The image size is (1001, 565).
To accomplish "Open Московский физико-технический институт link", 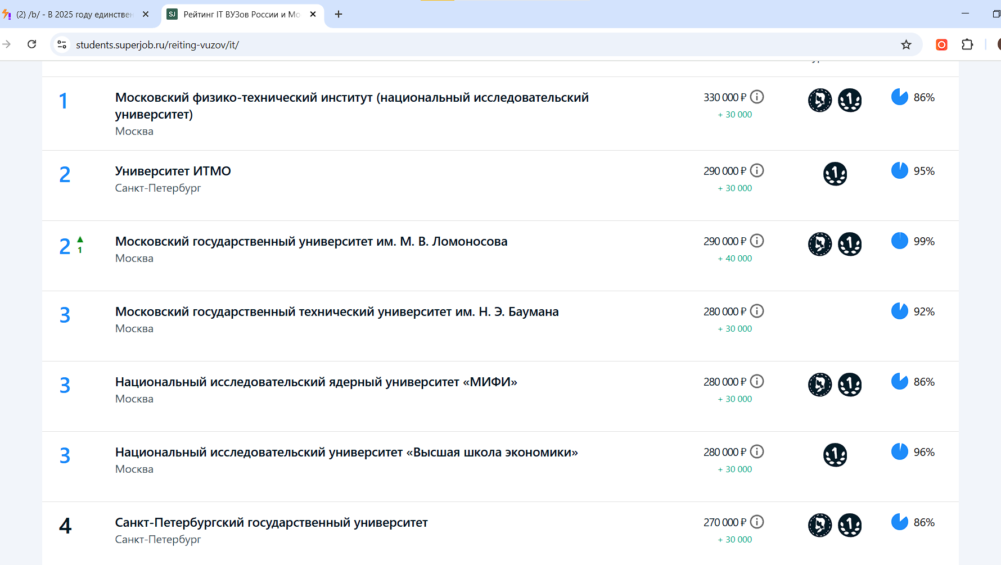I will point(352,106).
